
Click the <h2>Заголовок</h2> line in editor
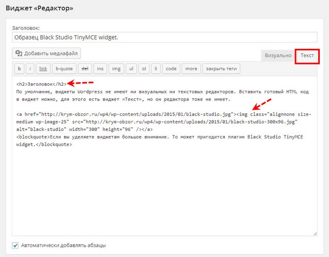[x=41, y=84]
